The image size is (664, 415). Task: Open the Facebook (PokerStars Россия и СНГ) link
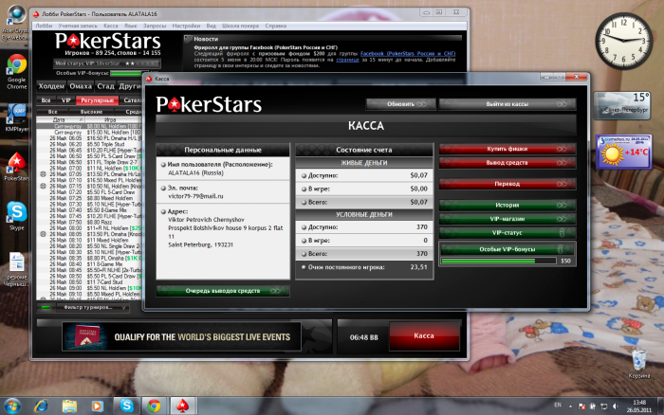coord(408,54)
